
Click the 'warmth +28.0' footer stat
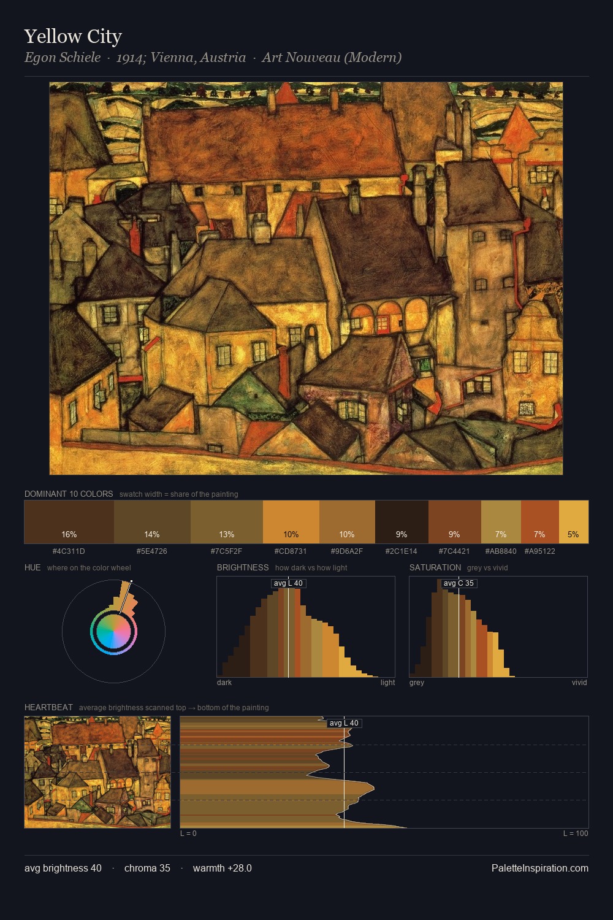pos(223,868)
